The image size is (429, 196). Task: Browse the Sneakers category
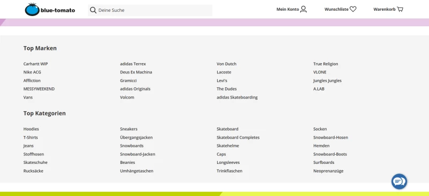pyautogui.click(x=129, y=129)
